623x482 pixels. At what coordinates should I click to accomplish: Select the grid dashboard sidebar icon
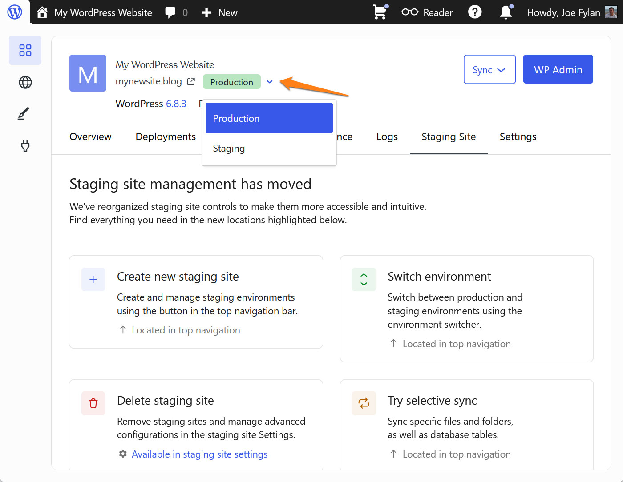pyautogui.click(x=25, y=50)
